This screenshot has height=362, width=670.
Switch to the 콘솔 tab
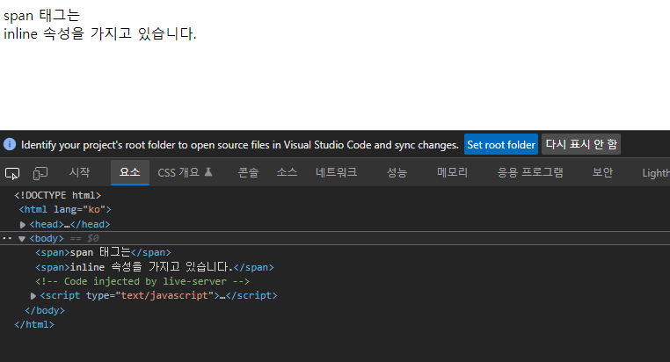point(248,172)
